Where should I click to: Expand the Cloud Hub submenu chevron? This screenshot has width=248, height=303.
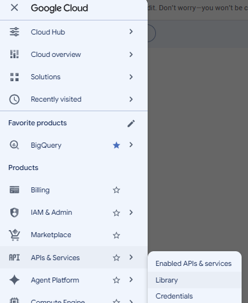click(x=131, y=31)
